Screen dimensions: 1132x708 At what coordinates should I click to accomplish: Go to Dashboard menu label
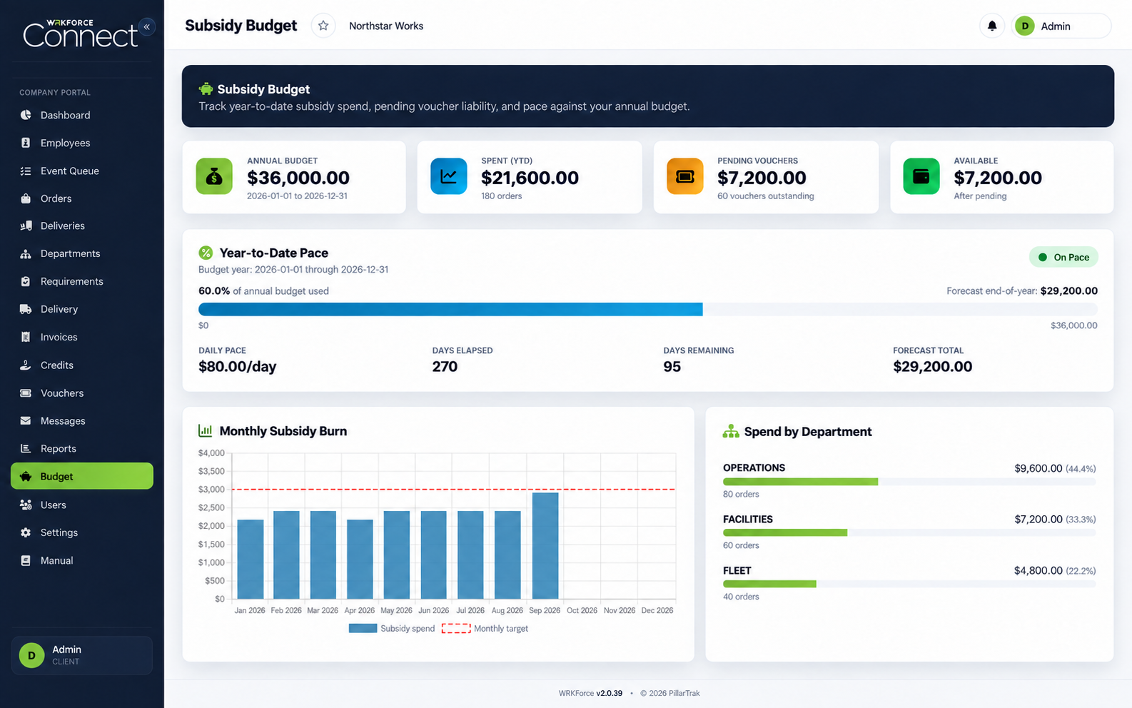click(65, 115)
